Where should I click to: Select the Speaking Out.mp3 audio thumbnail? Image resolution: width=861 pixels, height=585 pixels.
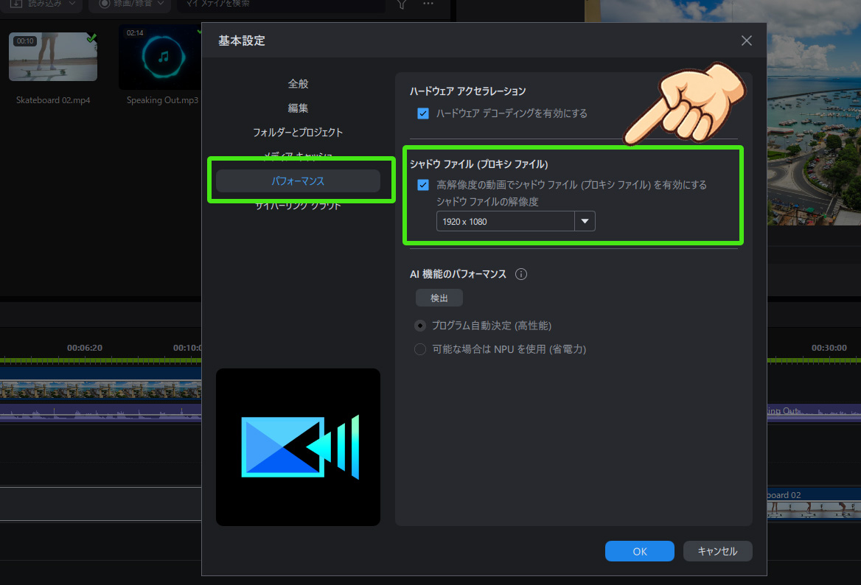[x=161, y=57]
